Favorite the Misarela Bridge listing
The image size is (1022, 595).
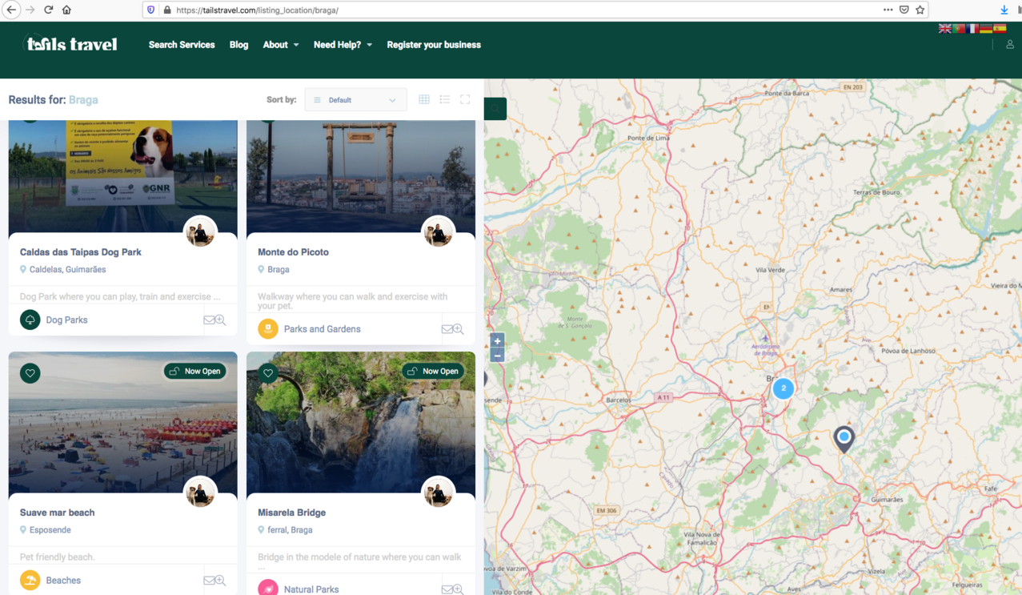pos(268,373)
